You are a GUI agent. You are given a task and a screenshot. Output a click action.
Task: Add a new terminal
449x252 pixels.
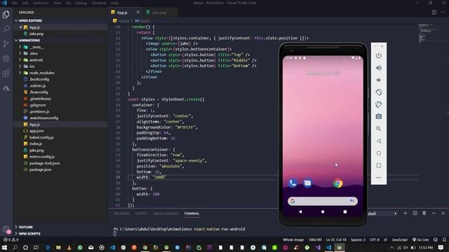[x=406, y=213]
